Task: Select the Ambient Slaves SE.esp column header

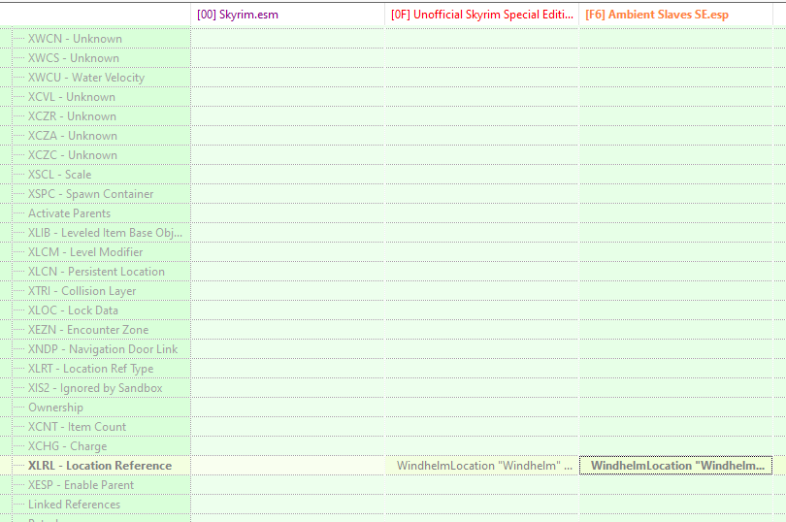Action: pos(675,15)
